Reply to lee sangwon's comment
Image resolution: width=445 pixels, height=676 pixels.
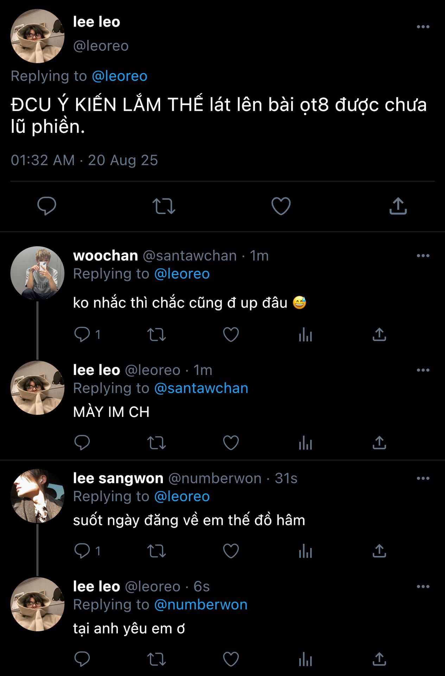pos(82,551)
